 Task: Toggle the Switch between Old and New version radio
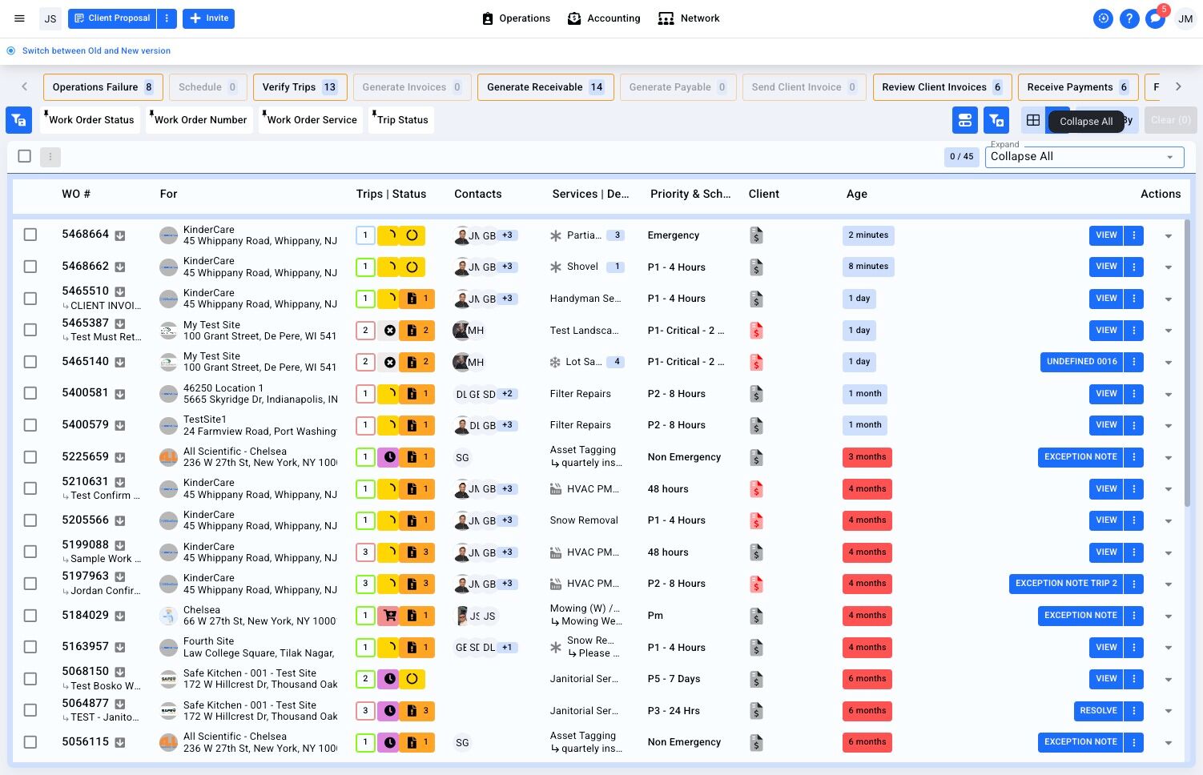pos(11,50)
